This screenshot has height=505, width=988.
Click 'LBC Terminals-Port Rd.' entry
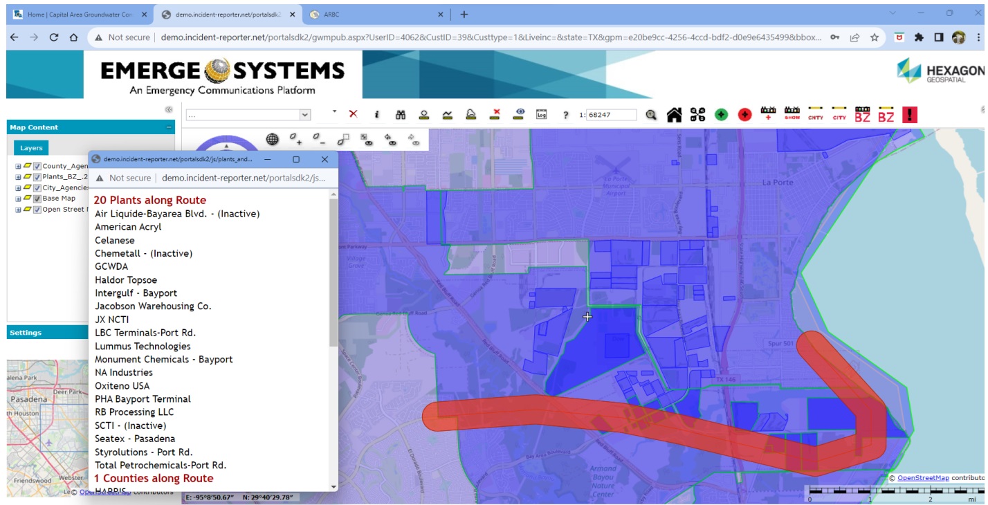point(145,333)
